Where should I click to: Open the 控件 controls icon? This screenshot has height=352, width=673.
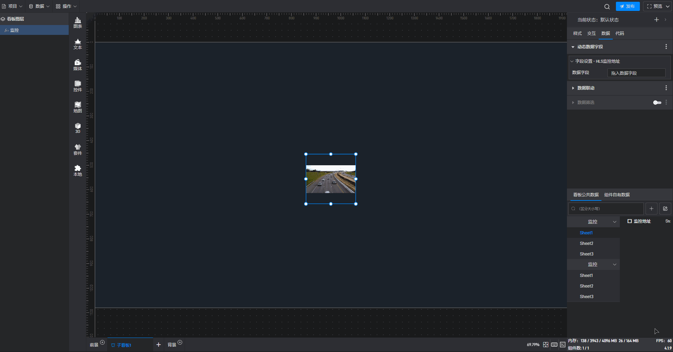click(x=78, y=86)
